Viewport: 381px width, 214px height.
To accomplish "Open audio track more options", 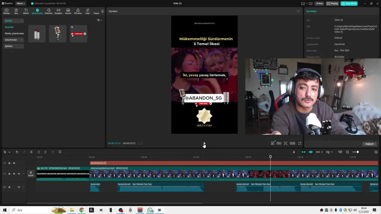I will point(24,187).
